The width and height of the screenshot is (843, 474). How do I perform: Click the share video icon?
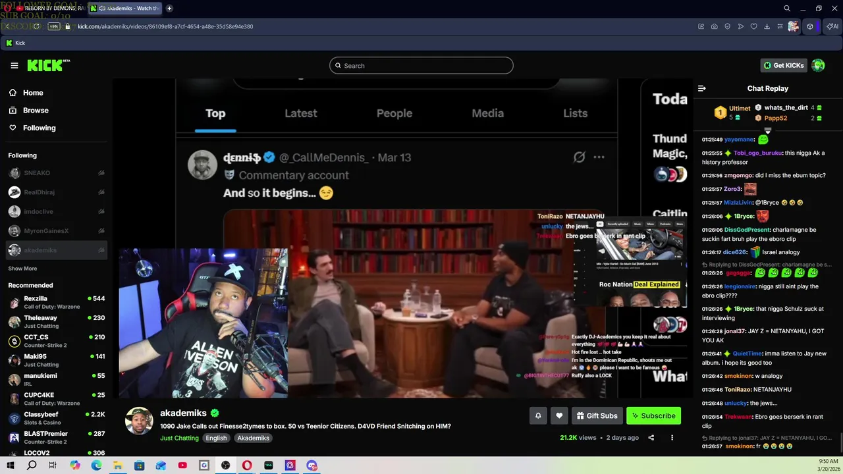coord(651,438)
